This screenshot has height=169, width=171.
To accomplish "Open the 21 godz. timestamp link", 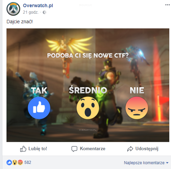I will (x=31, y=12).
